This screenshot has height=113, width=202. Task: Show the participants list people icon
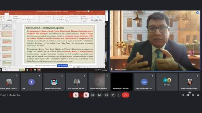188,95
